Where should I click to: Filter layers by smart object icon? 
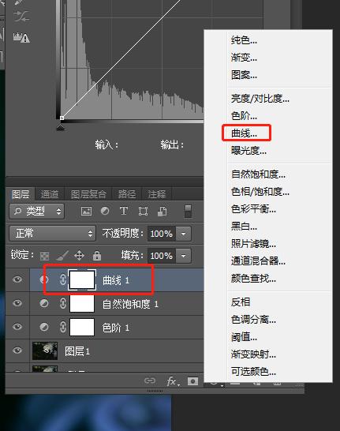tap(162, 211)
